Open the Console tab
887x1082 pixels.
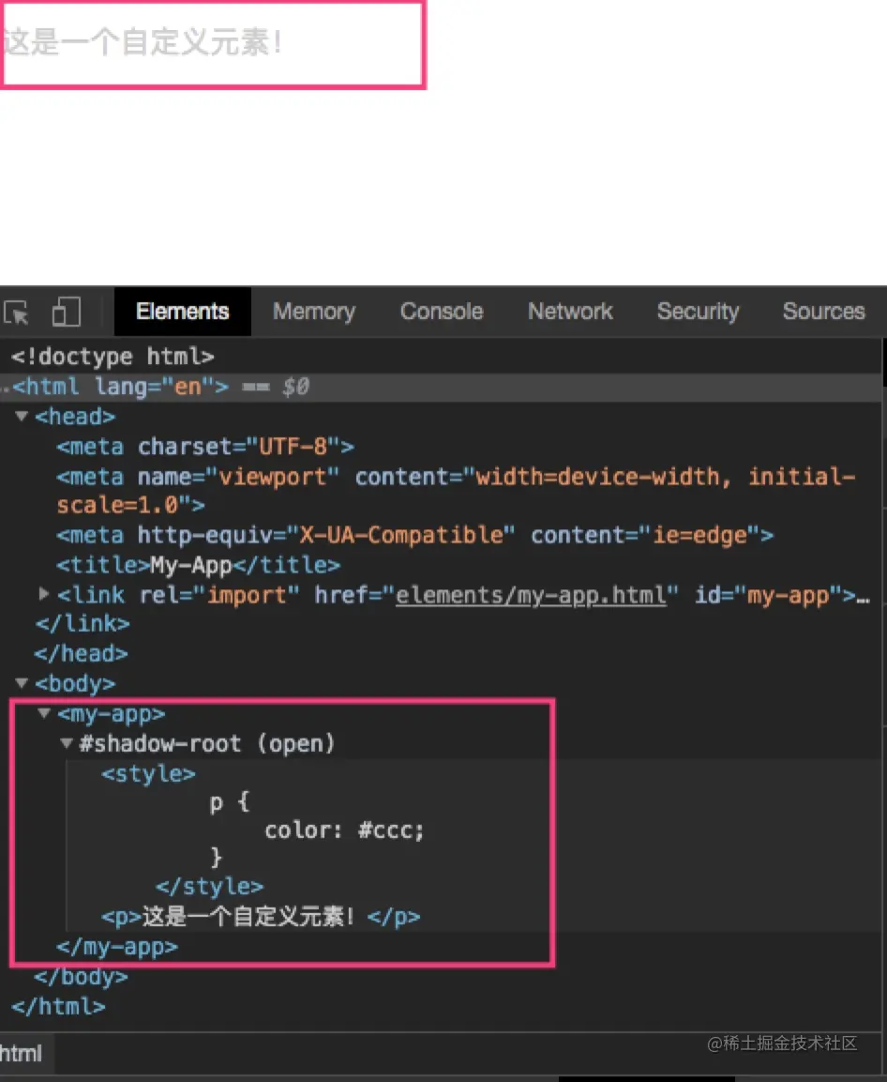pos(442,312)
